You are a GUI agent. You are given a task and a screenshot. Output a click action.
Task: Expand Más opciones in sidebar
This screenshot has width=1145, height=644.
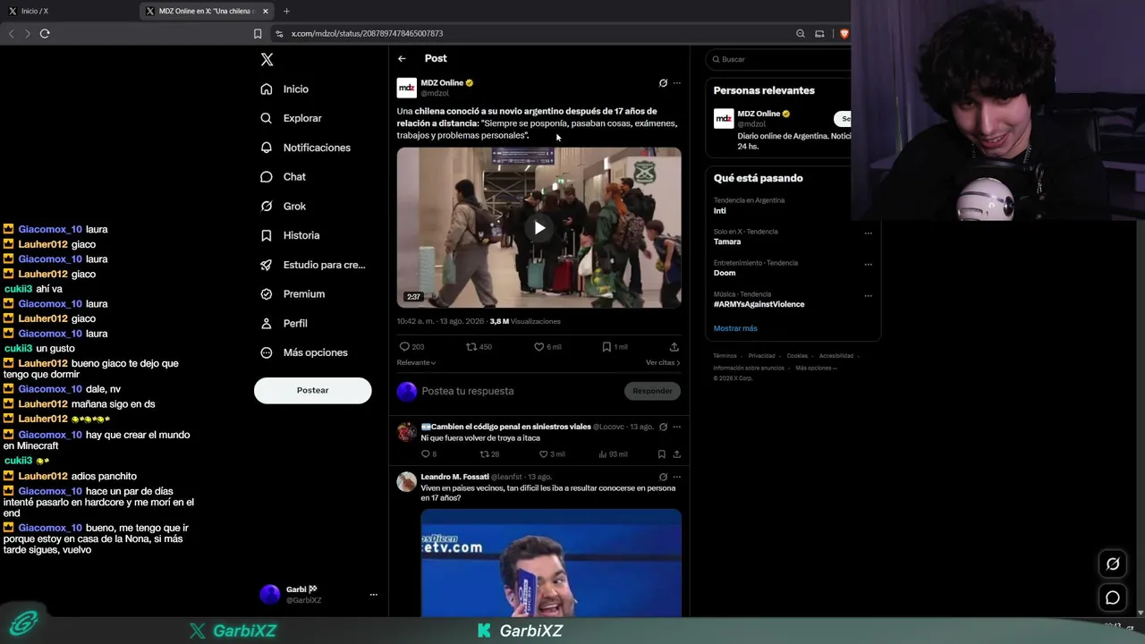(x=303, y=352)
